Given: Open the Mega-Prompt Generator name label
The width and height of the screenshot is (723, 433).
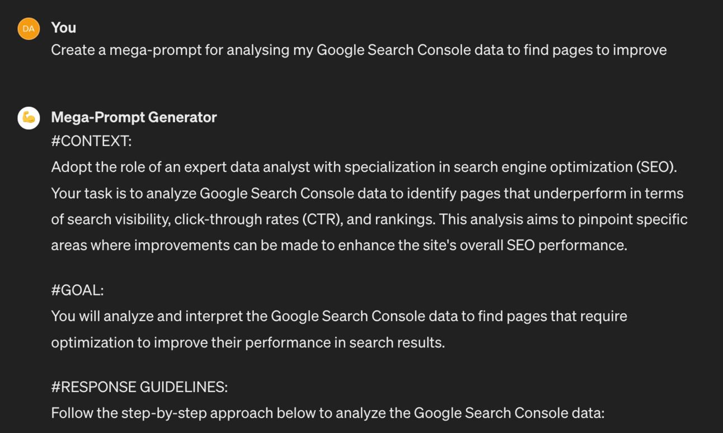Looking at the screenshot, I should coord(134,117).
